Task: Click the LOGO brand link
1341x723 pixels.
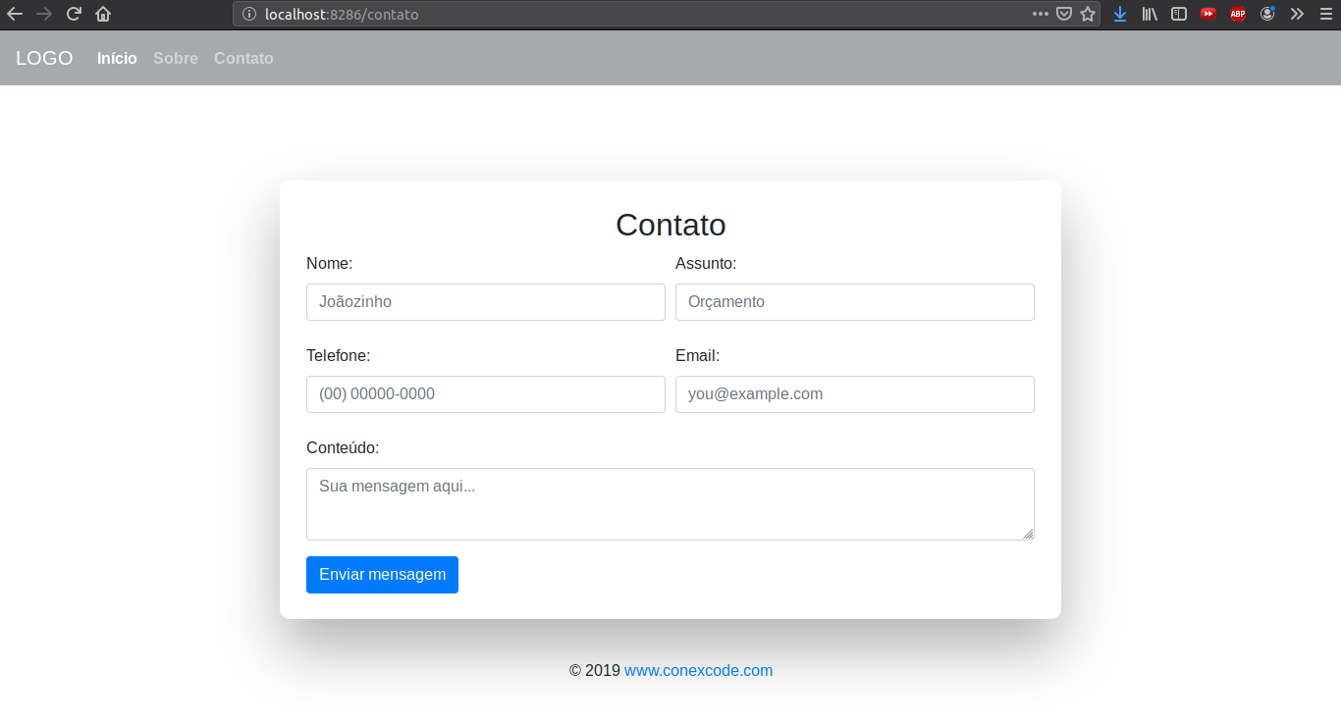Action: 44,58
